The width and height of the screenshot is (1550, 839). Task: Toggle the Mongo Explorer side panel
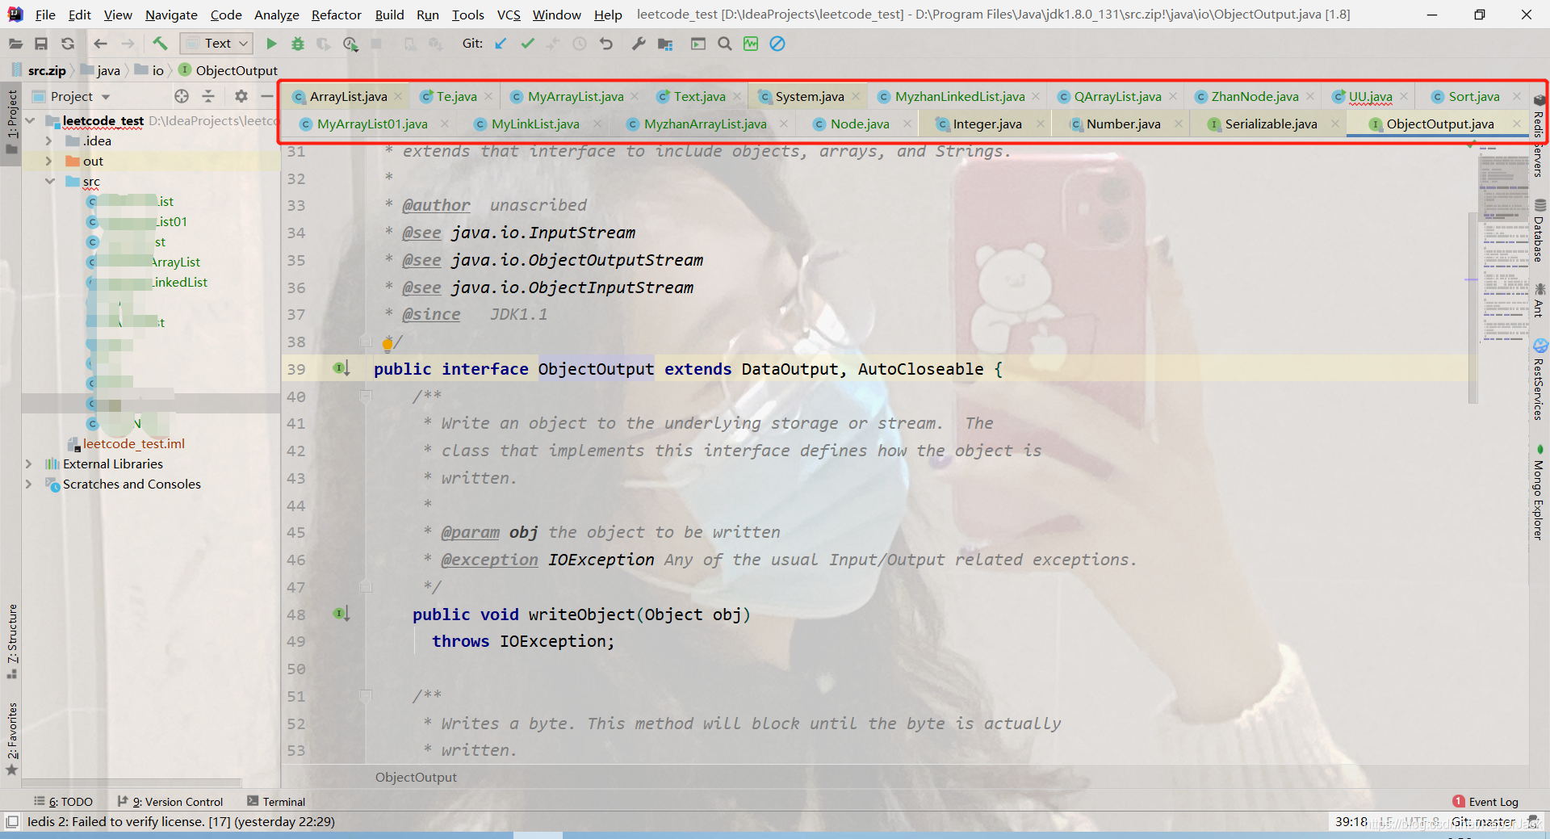click(x=1540, y=492)
